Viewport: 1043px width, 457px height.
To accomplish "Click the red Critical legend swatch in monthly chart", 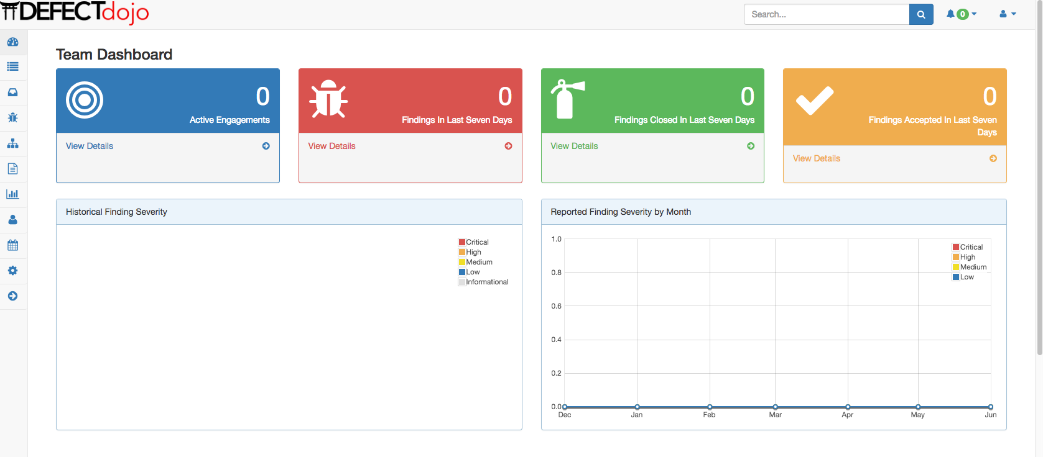I will pyautogui.click(x=956, y=247).
